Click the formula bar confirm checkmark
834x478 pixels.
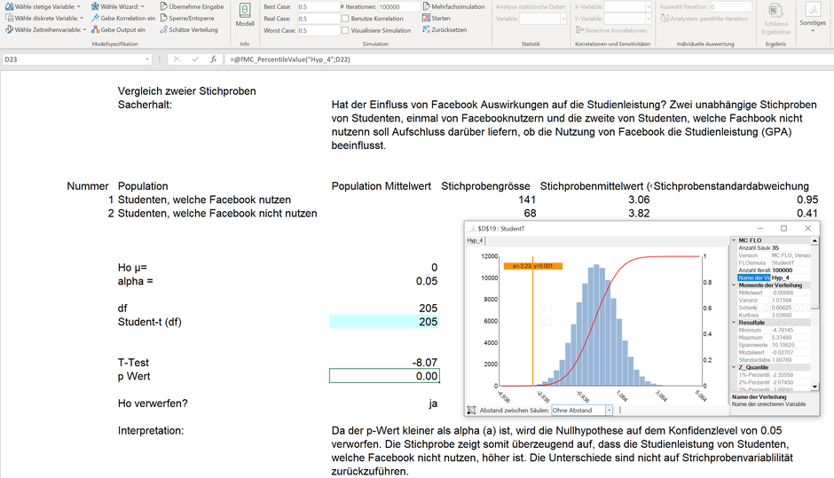(x=195, y=59)
